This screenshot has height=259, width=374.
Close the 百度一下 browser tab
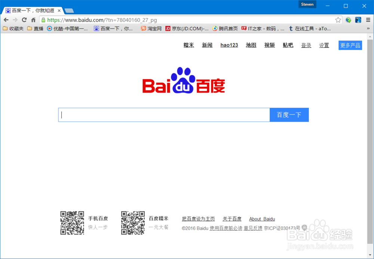pos(59,11)
